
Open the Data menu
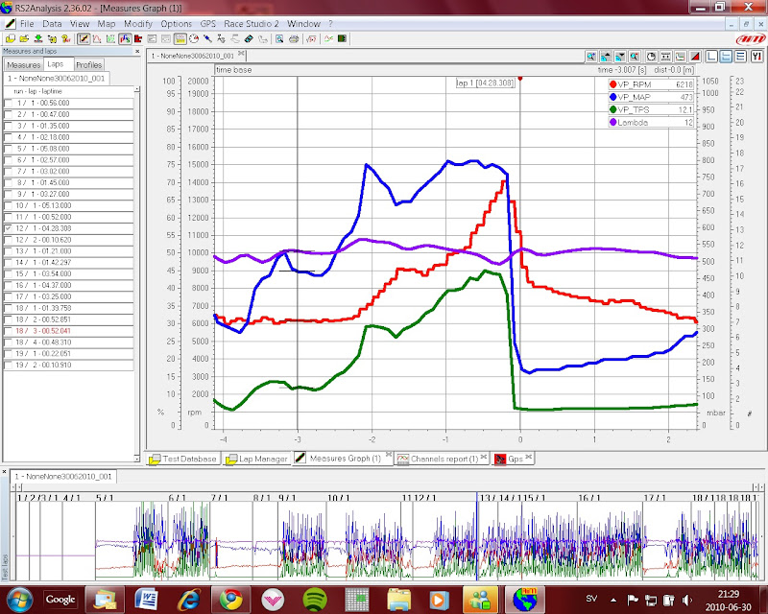52,23
